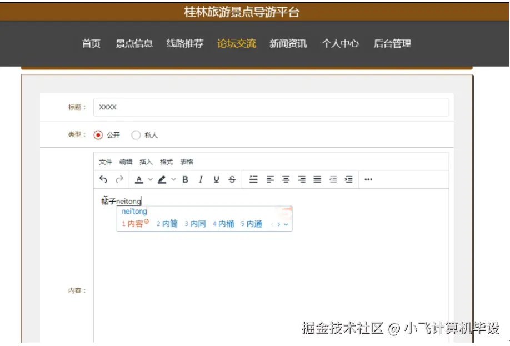Viewport: 510px width, 346px height.
Task: Open the highlight color dropdown arrow
Action: 173,179
